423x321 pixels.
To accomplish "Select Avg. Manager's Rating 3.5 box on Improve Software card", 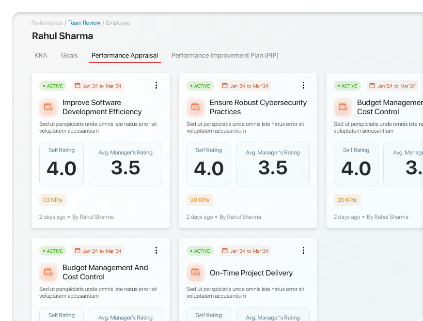I will tap(125, 164).
